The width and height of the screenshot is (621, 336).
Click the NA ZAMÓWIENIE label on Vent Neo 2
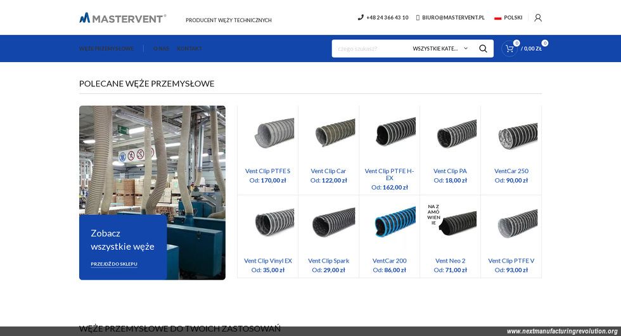[x=433, y=215]
